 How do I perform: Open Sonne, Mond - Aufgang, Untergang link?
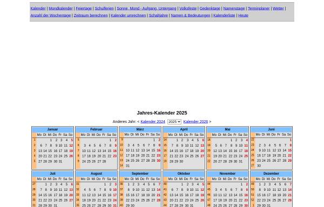point(146,9)
